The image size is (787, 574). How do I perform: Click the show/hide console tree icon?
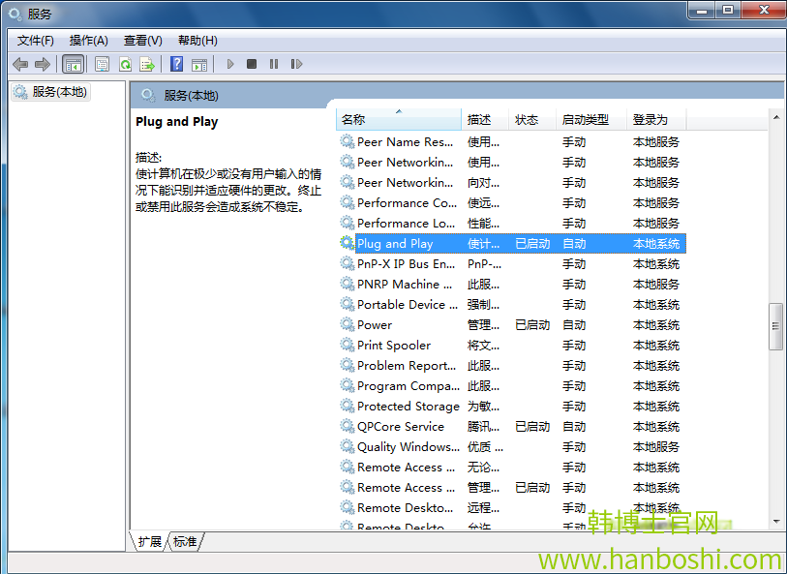tap(73, 64)
